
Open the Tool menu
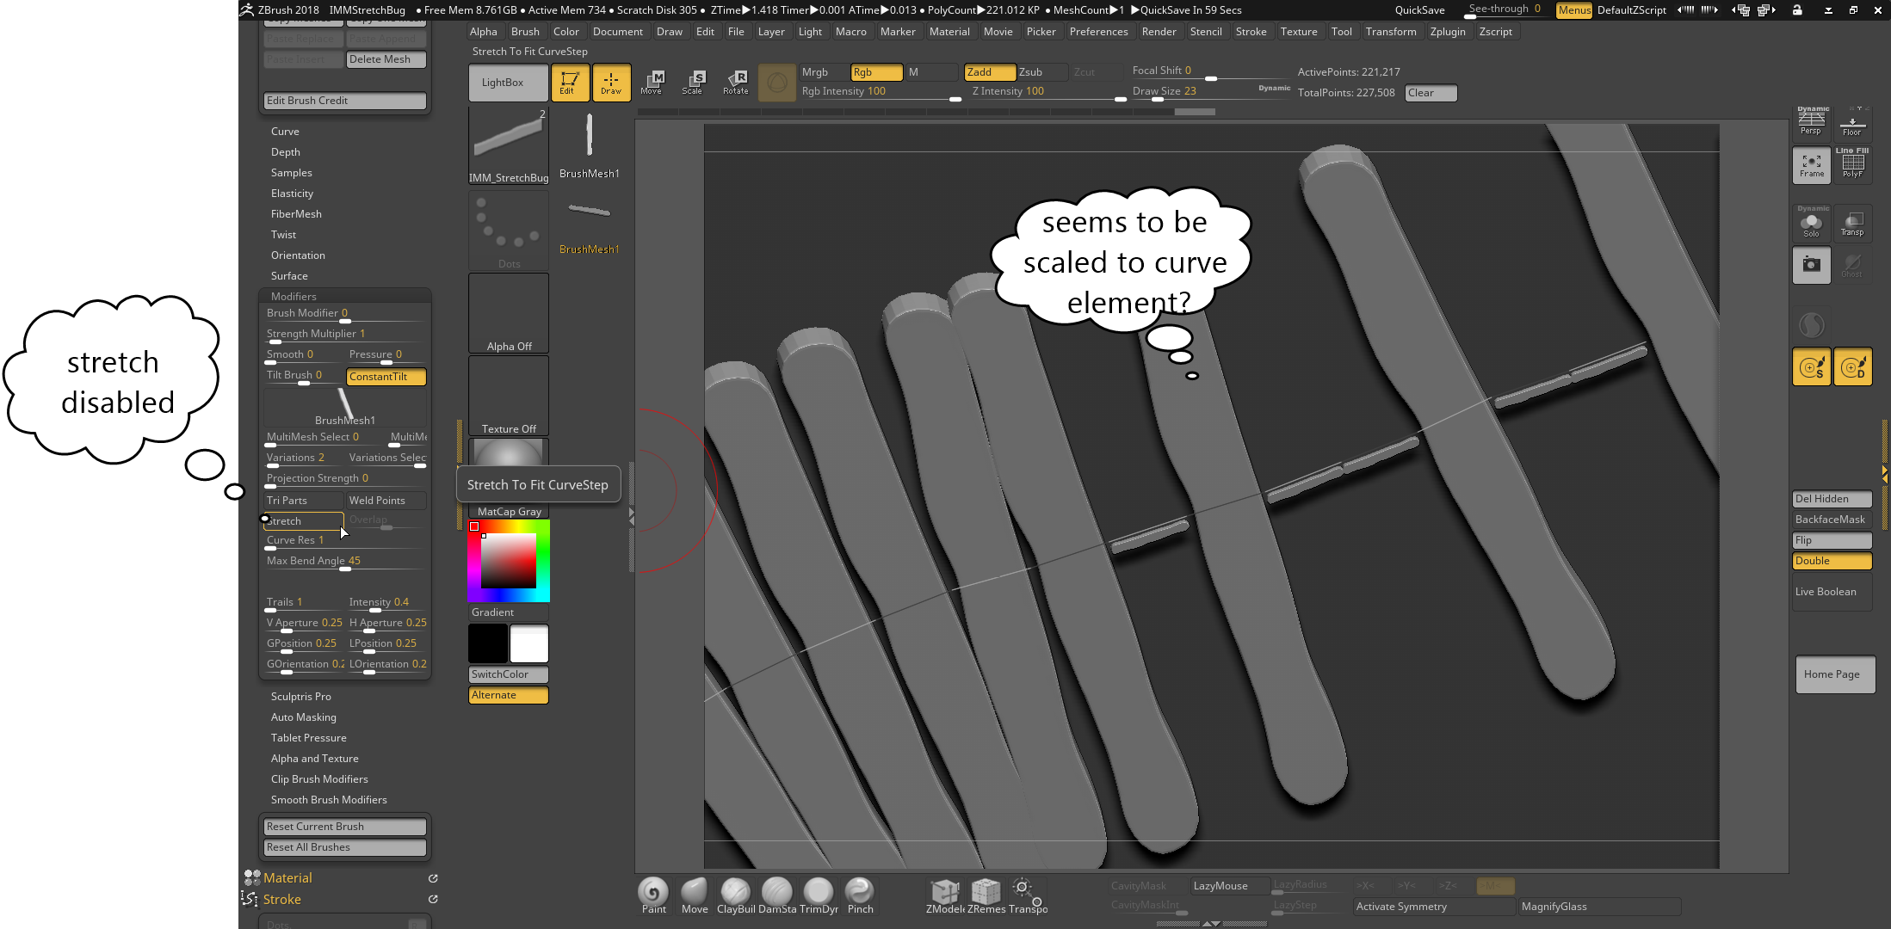click(1341, 32)
